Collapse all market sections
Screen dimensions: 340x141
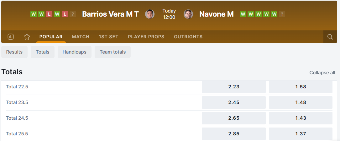(322, 73)
